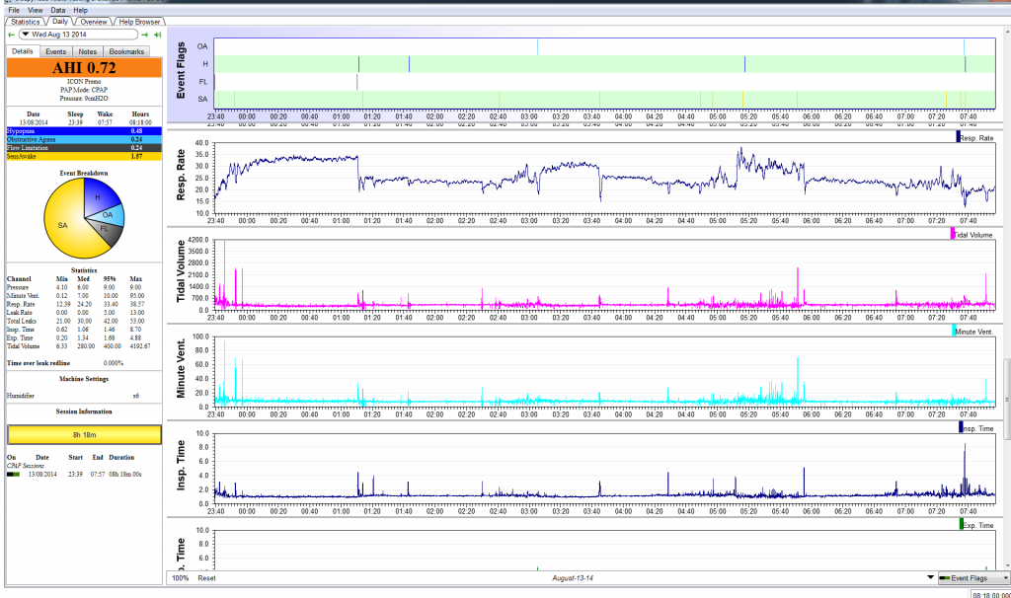
Task: Click the orange AHI 0.72 banner
Action: click(85, 68)
